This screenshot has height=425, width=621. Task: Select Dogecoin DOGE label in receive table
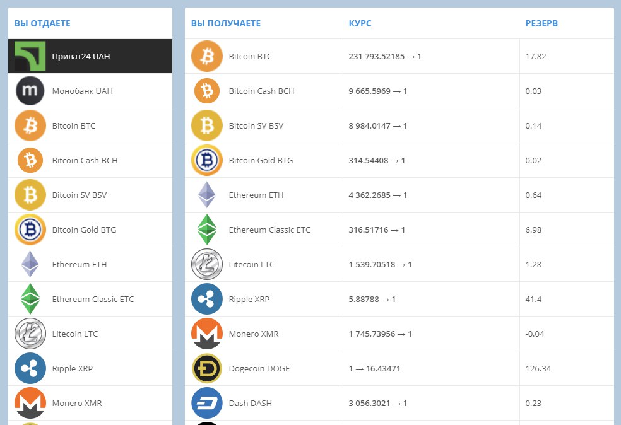point(259,368)
